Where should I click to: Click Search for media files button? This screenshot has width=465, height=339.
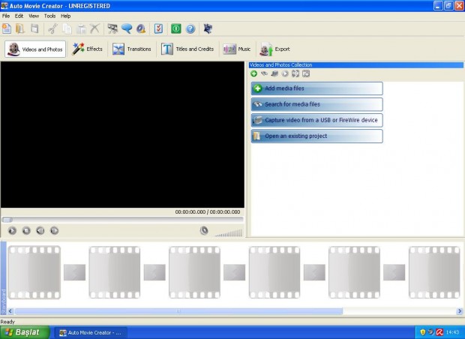pyautogui.click(x=317, y=104)
